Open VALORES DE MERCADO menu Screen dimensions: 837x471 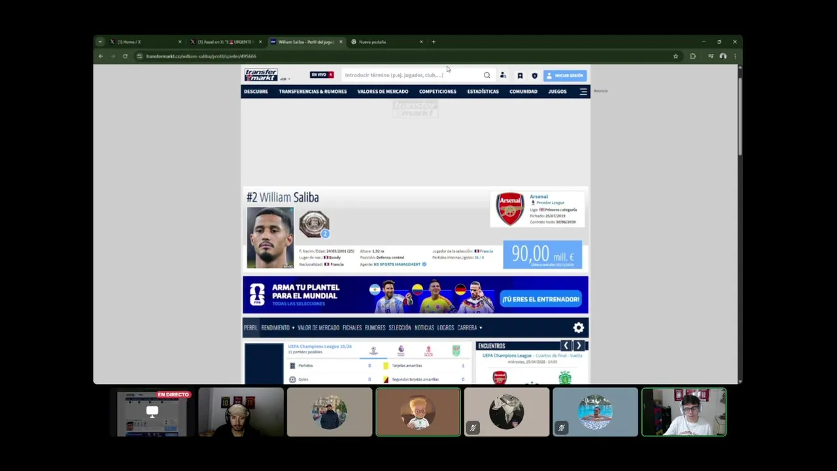383,92
